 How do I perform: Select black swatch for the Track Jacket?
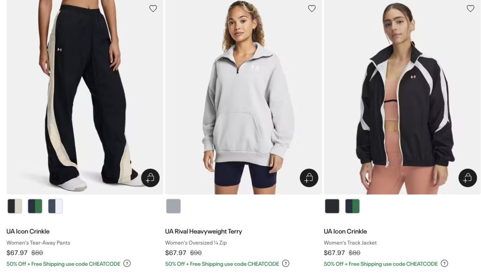coord(332,206)
